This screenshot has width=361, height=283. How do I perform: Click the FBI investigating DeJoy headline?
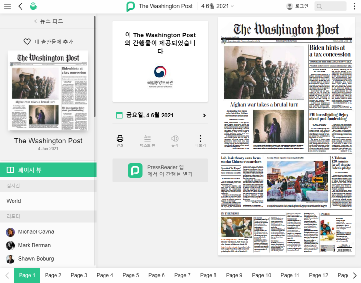tap(329, 117)
